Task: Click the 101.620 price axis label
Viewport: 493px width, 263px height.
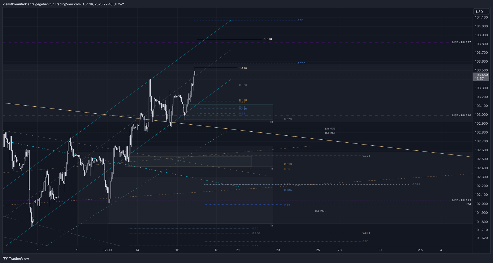Action: (481, 238)
